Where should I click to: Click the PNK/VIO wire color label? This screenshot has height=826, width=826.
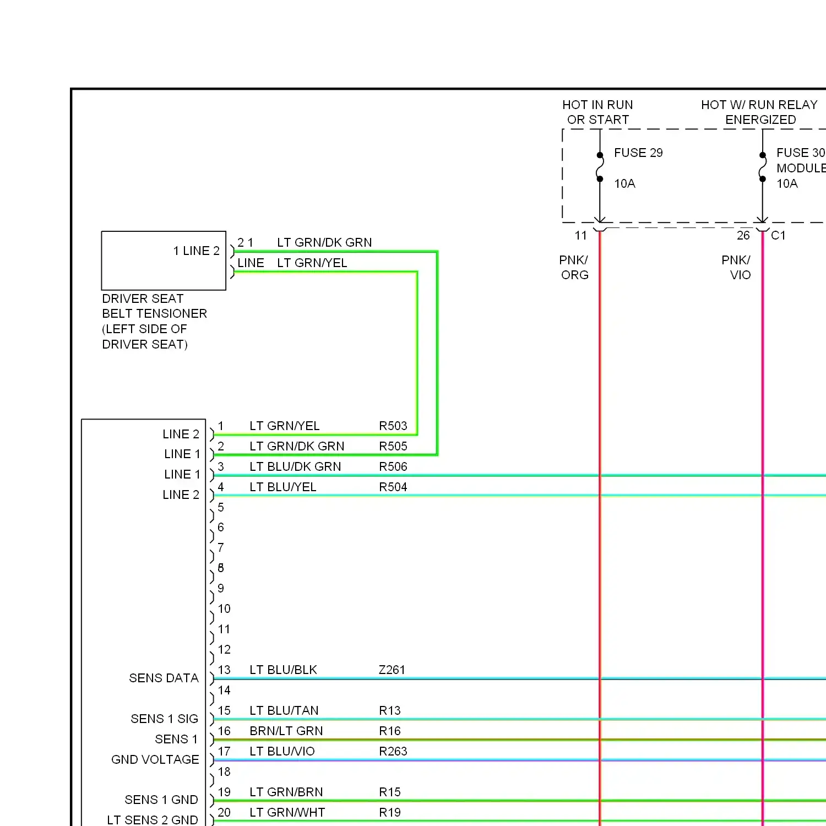tap(736, 267)
